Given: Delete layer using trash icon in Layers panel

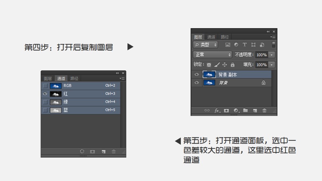Looking at the screenshot, I should (265, 110).
